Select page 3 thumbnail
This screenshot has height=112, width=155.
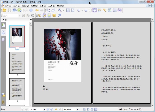coord(17,89)
